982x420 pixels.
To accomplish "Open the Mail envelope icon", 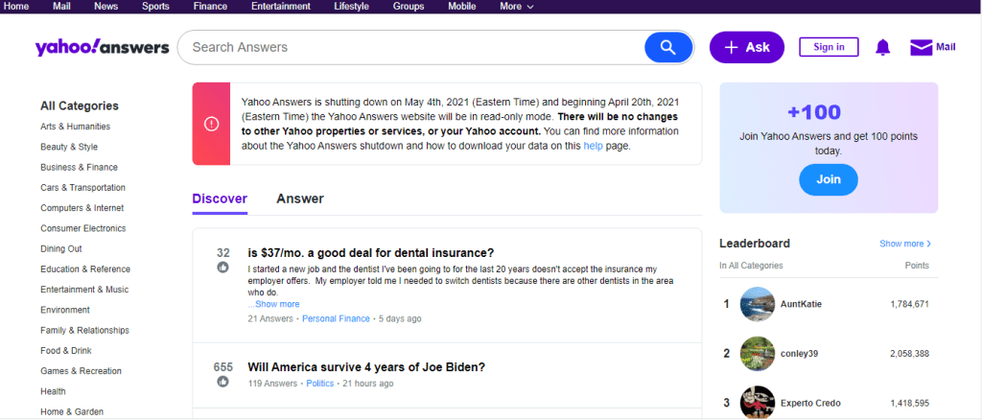I will click(x=922, y=48).
